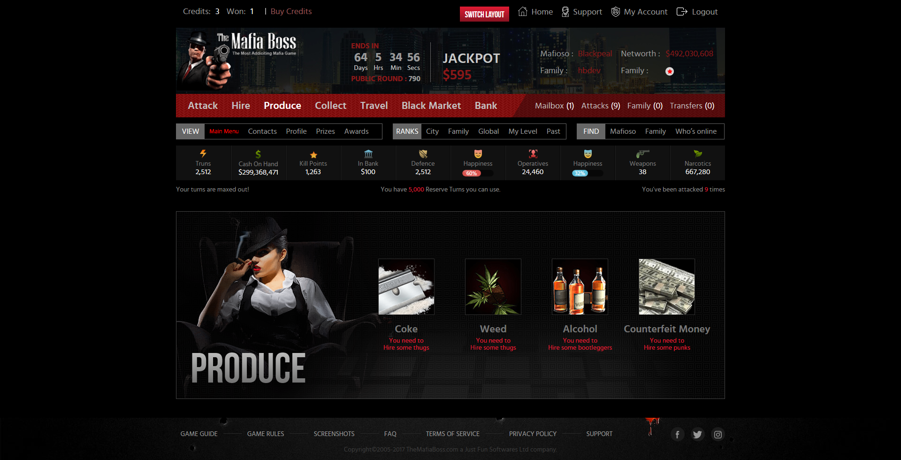Open the Travel menu

coord(374,106)
